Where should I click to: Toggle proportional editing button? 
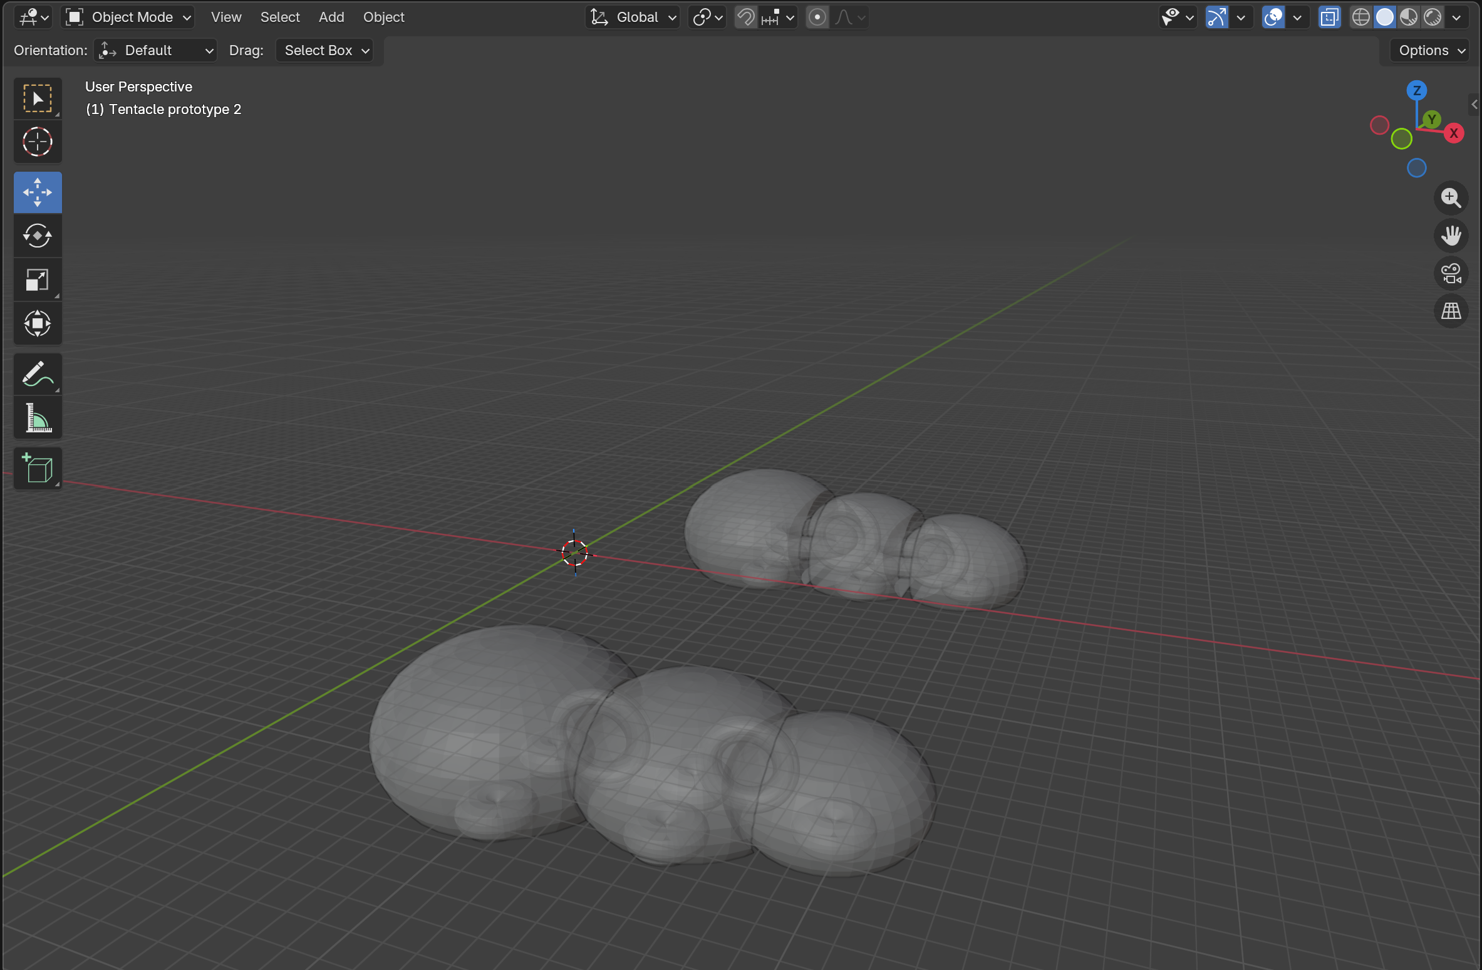coord(817,17)
